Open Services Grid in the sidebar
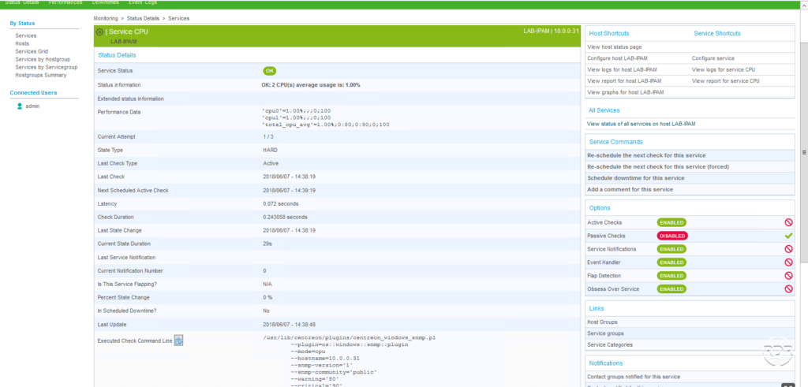The width and height of the screenshot is (808, 387). tap(32, 51)
